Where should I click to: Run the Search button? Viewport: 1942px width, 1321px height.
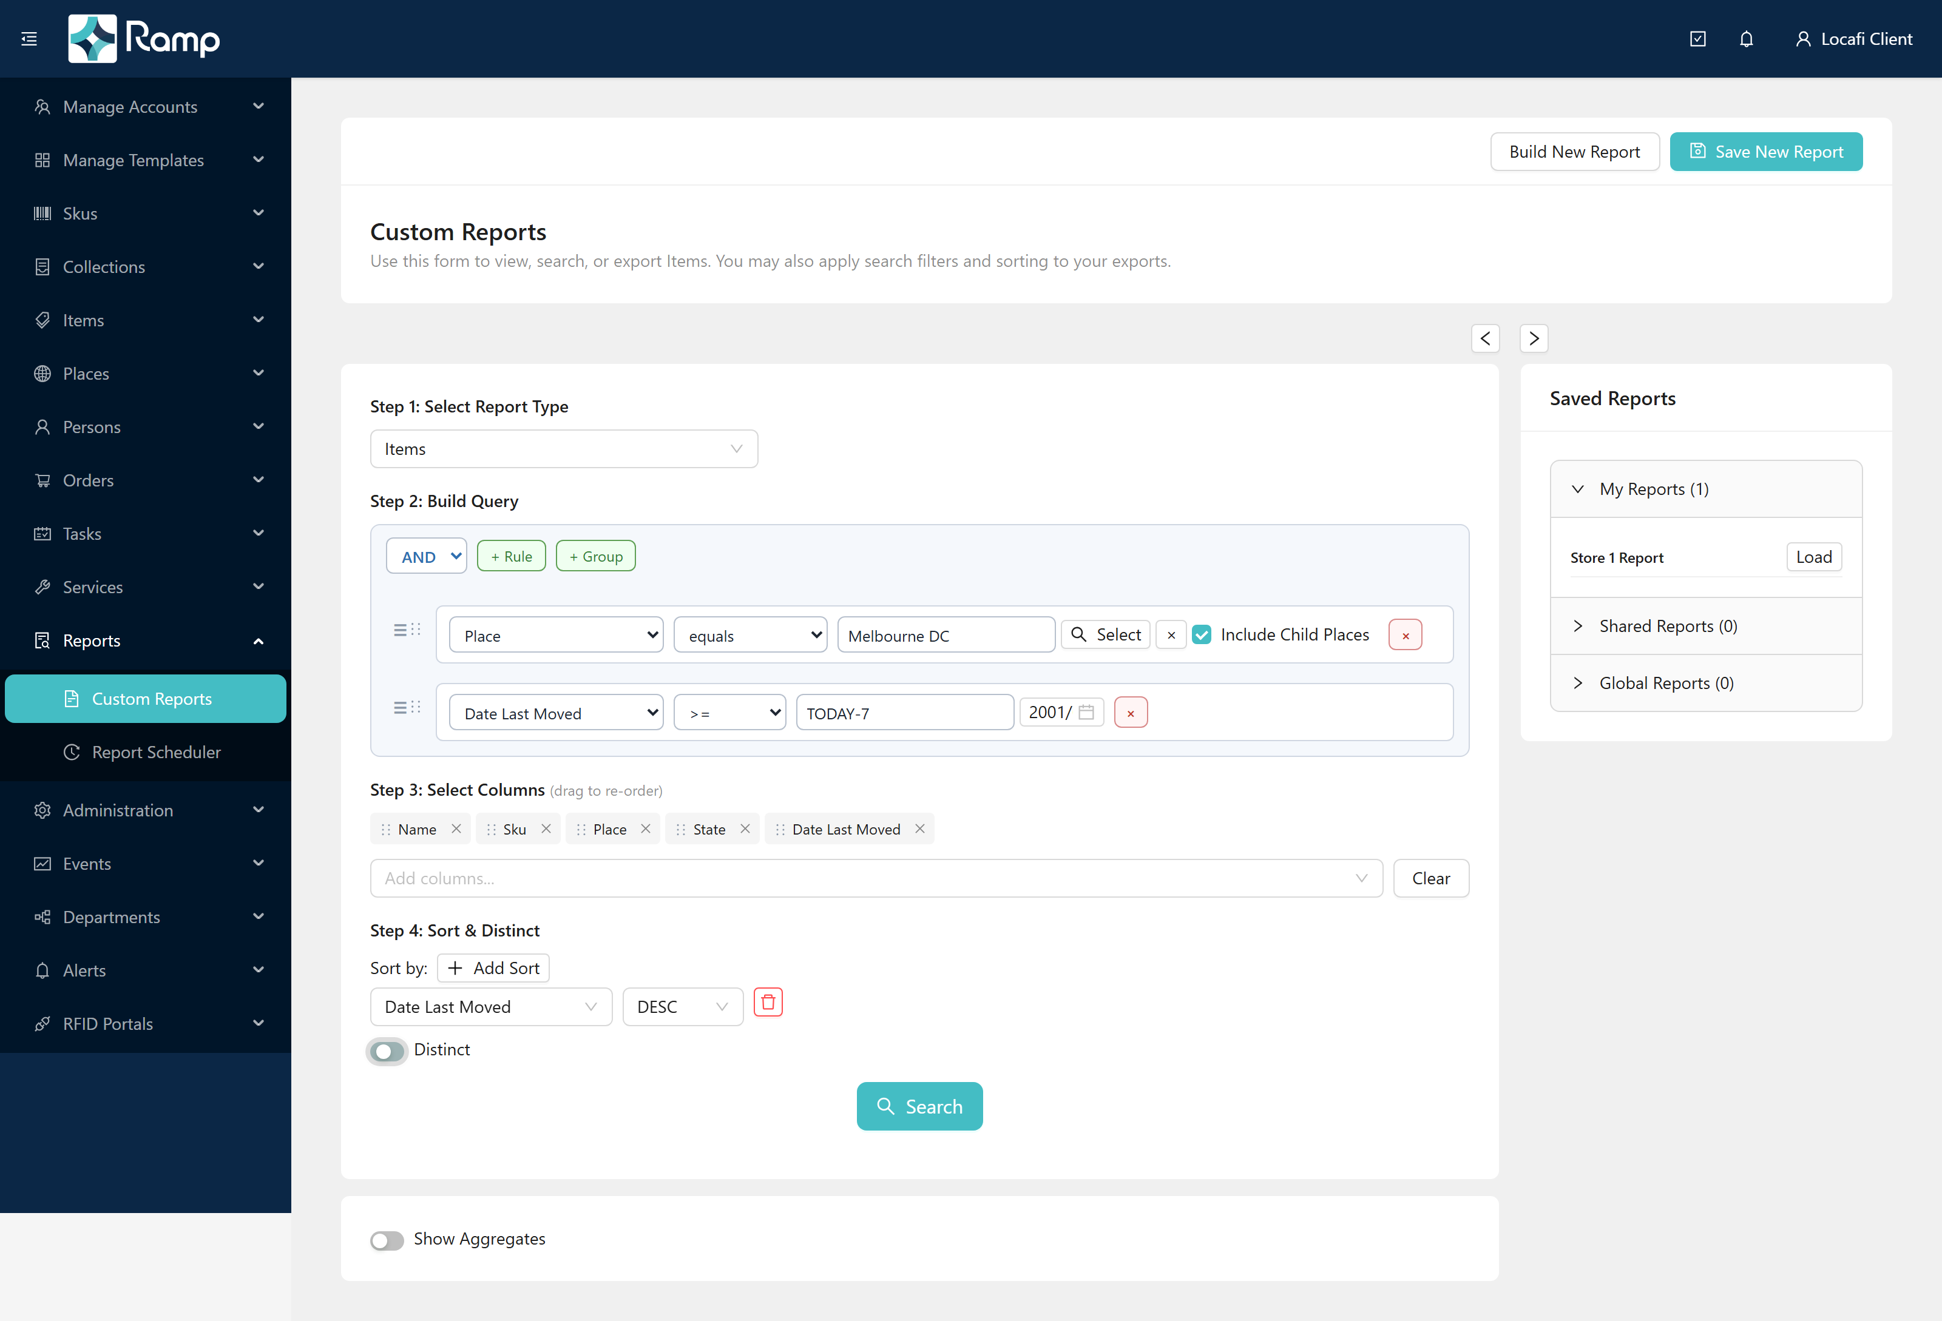point(919,1106)
